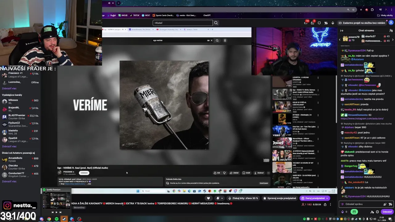Open Twitch whispers speech bubble icon
The width and height of the screenshot is (395, 222).
point(319,23)
